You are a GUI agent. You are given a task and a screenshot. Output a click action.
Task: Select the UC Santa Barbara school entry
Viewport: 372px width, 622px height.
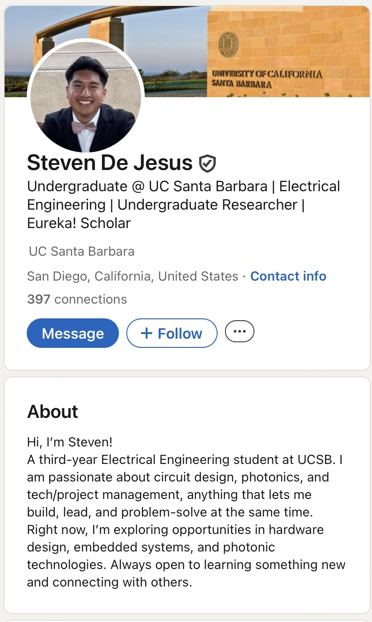click(x=82, y=251)
